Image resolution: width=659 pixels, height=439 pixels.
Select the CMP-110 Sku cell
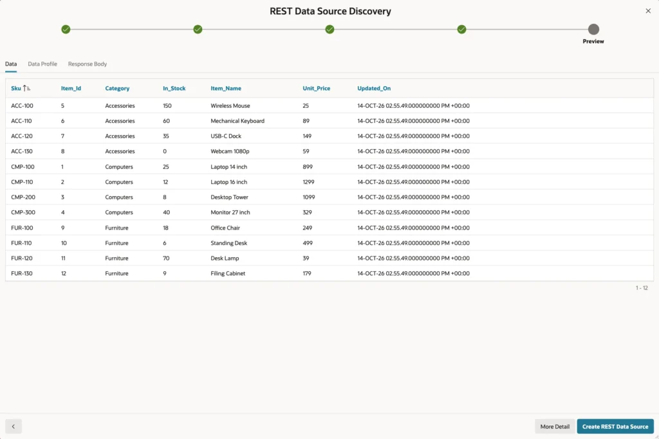22,182
